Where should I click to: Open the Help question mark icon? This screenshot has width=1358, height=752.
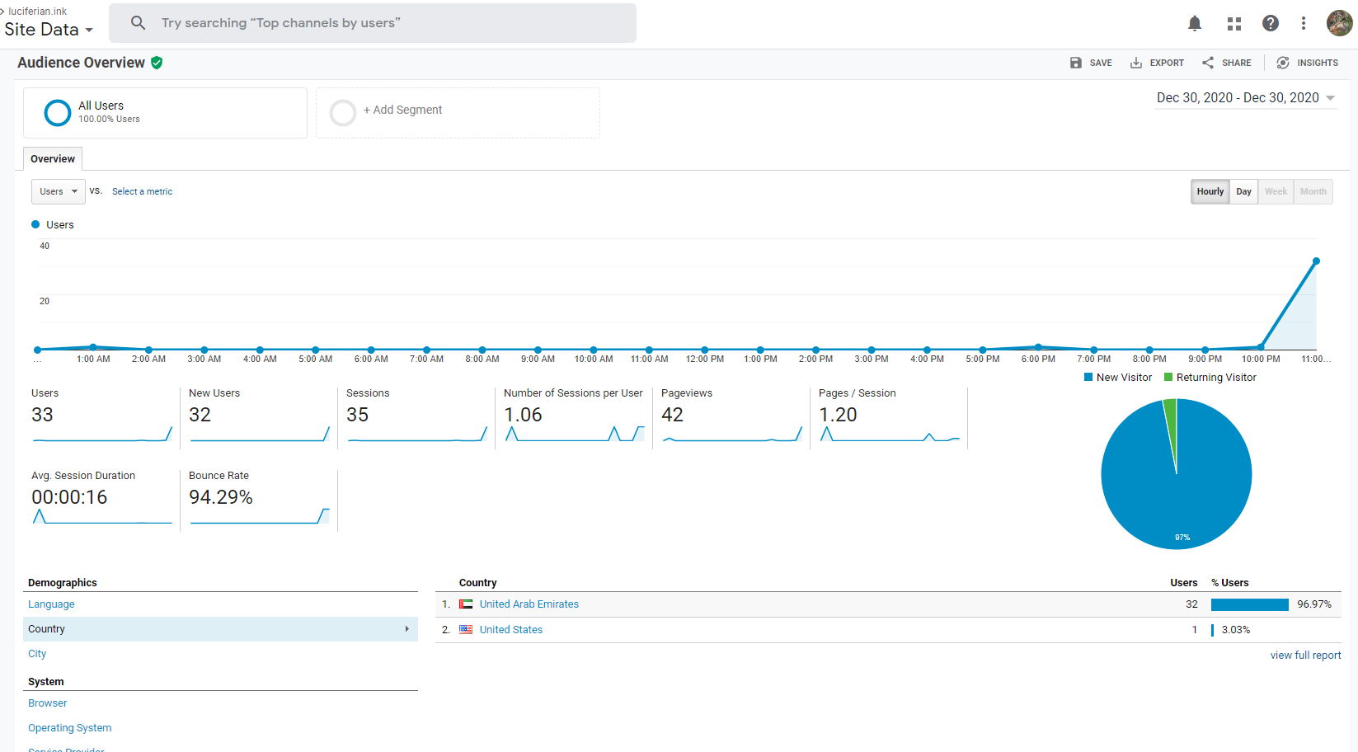click(1270, 23)
